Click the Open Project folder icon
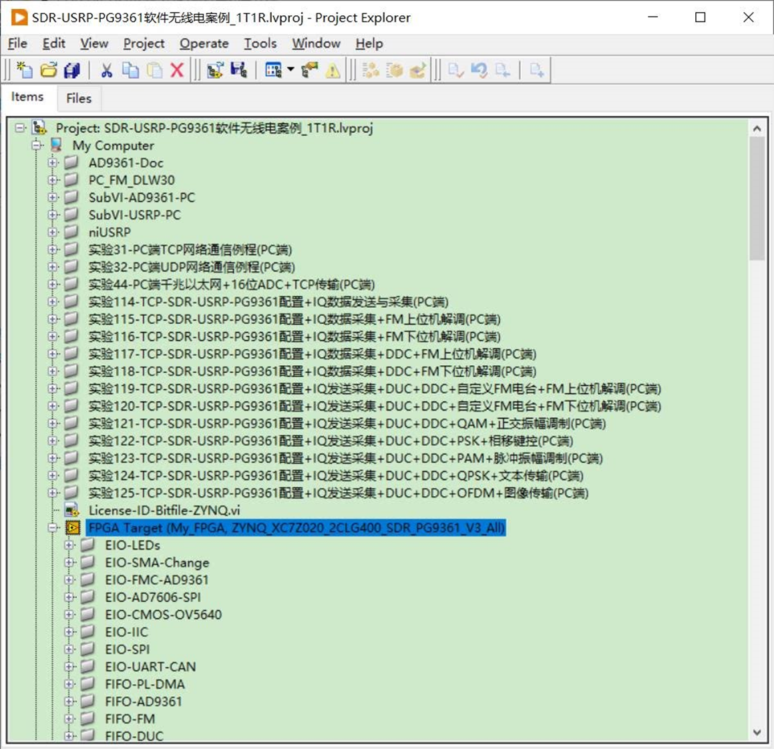Image resolution: width=774 pixels, height=749 pixels. click(x=48, y=69)
